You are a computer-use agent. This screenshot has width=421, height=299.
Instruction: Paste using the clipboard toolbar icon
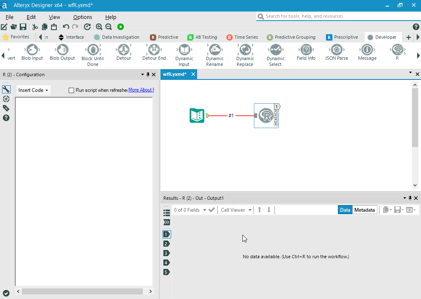pyautogui.click(x=54, y=27)
